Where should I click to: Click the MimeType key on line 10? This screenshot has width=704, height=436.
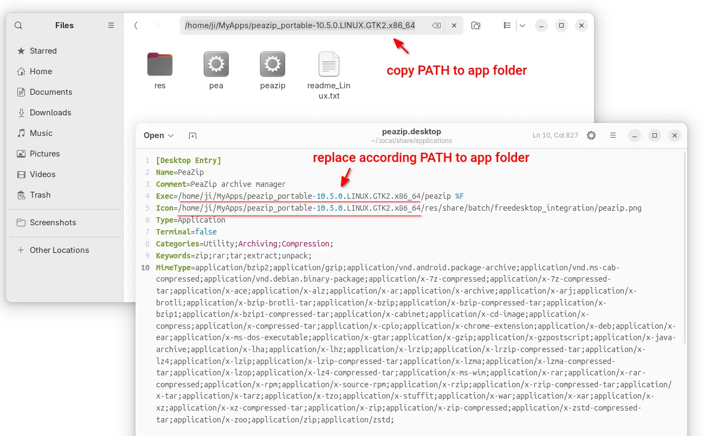tap(173, 268)
